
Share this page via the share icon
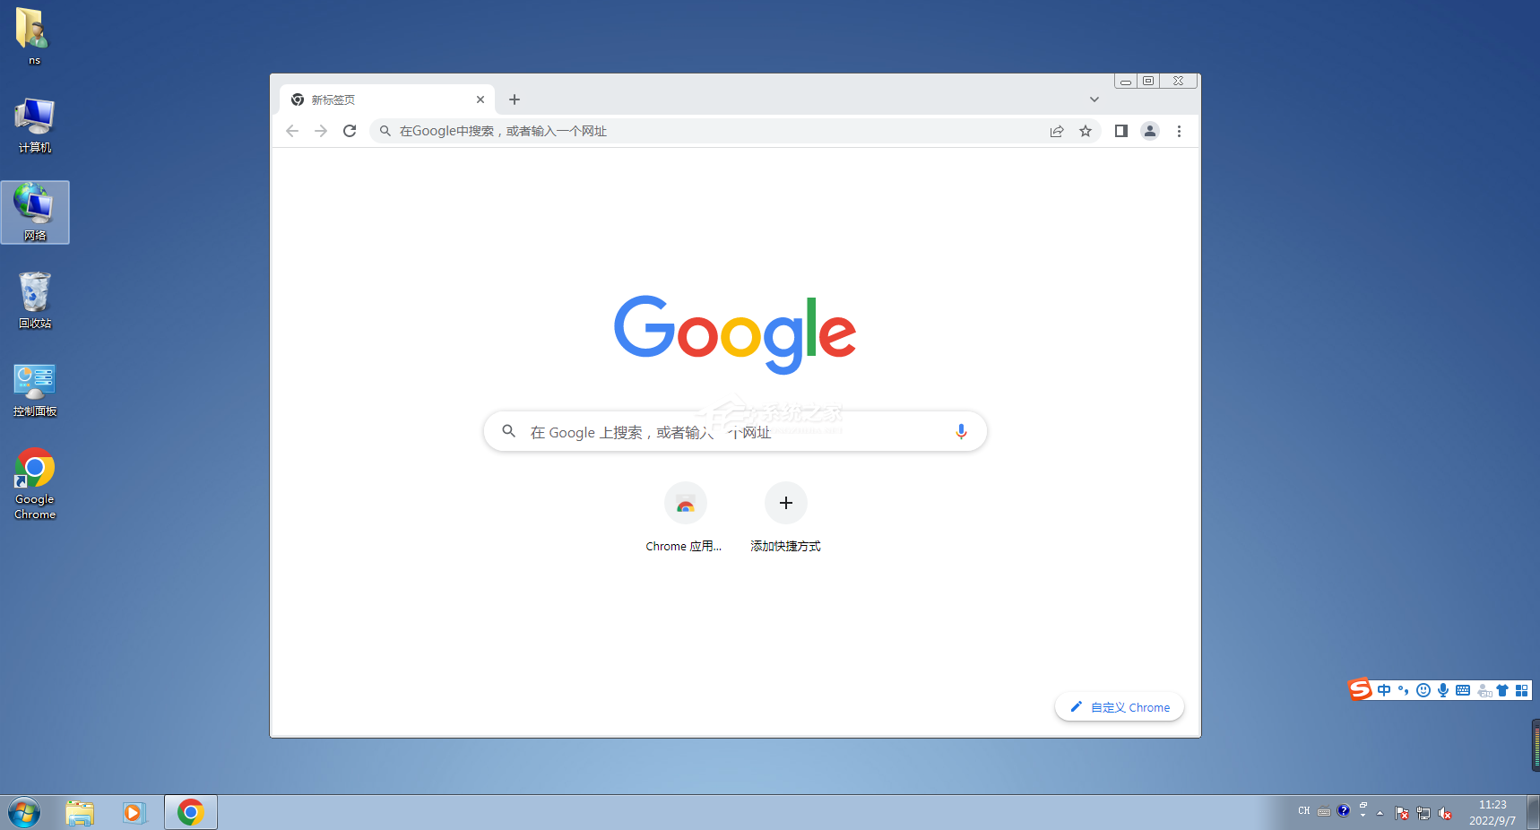[x=1057, y=131]
